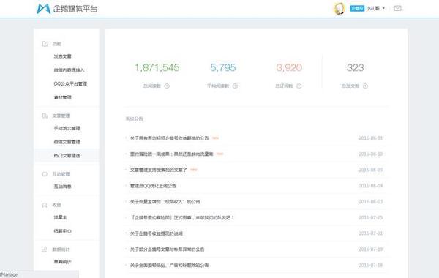Screen dimensions: 439x278
Task: Open 结算中心 in the sidebar
Action: (62, 231)
